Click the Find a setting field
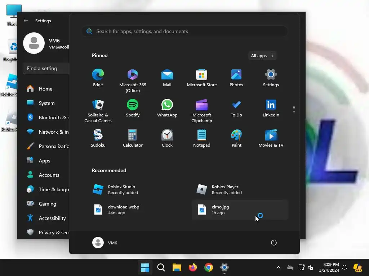Screen dimensions: 369x276 click(x=46, y=68)
